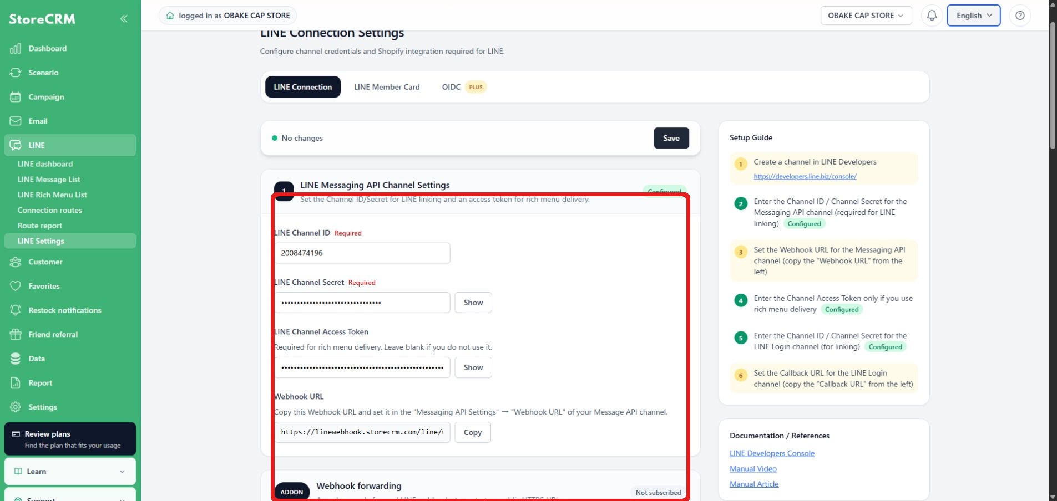Click the Save button
1057x501 pixels.
click(671, 138)
